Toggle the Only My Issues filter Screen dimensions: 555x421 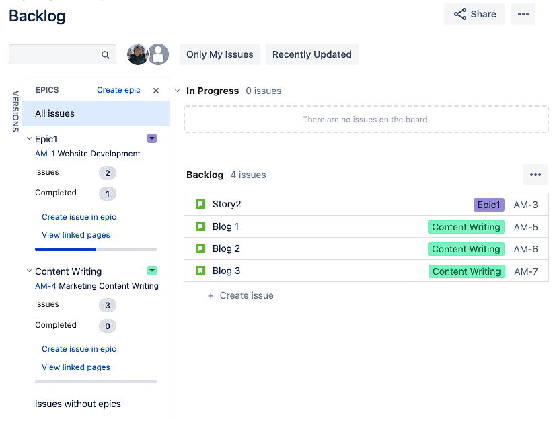click(220, 54)
